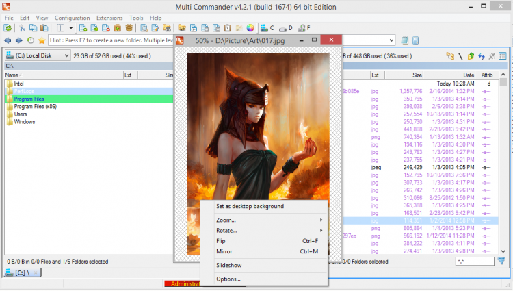The width and height of the screenshot is (513, 291).
Task: Select the Program Files folder row
Action: pyautogui.click(x=90, y=99)
